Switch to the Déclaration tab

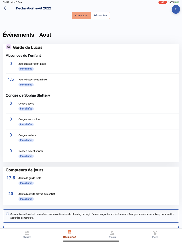[100, 15]
